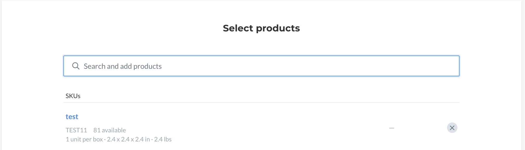Click the 2.4 lbs weight text
The image size is (525, 150).
point(163,139)
